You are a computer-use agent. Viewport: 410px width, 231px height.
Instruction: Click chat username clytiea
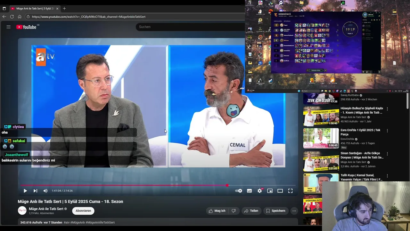[x=18, y=127]
